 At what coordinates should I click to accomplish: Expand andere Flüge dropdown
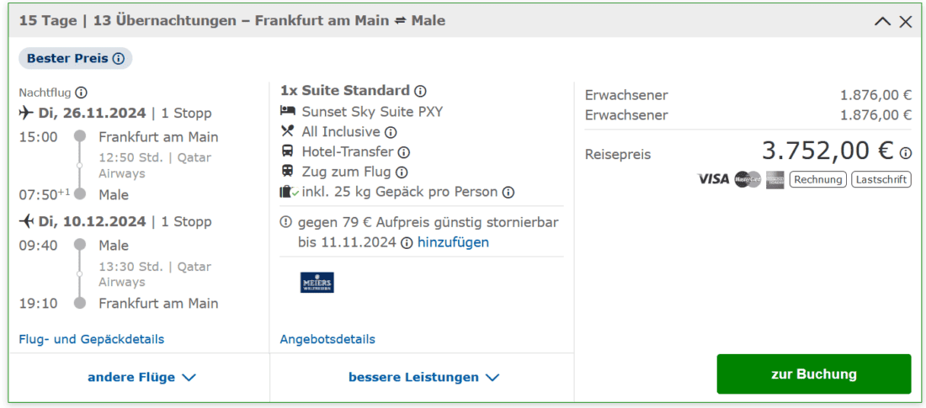(141, 378)
